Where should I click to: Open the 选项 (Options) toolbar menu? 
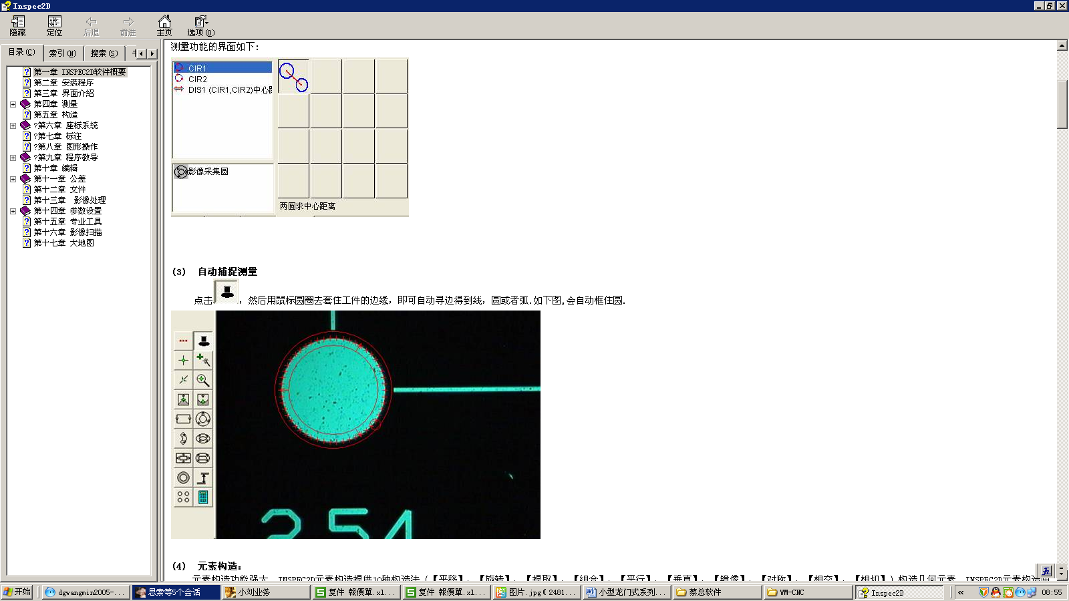[200, 26]
